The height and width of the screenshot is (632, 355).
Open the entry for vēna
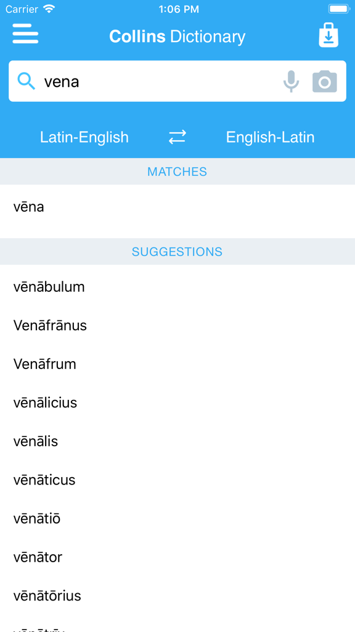click(x=29, y=207)
